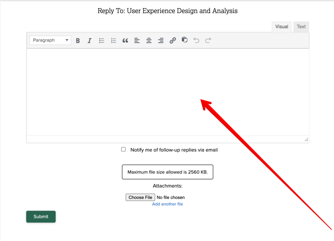This screenshot has height=241, width=334.
Task: Insert a bulleted list
Action: (x=101, y=40)
